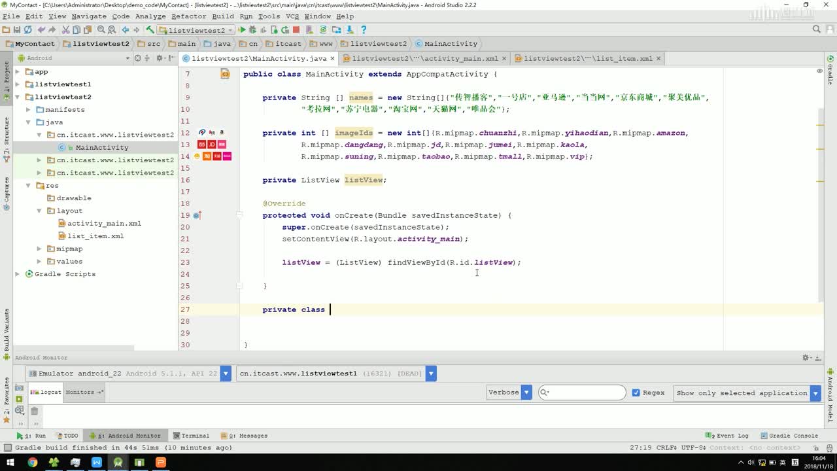Click the Copy toolbar icon
This screenshot has width=837, height=471.
(77, 30)
